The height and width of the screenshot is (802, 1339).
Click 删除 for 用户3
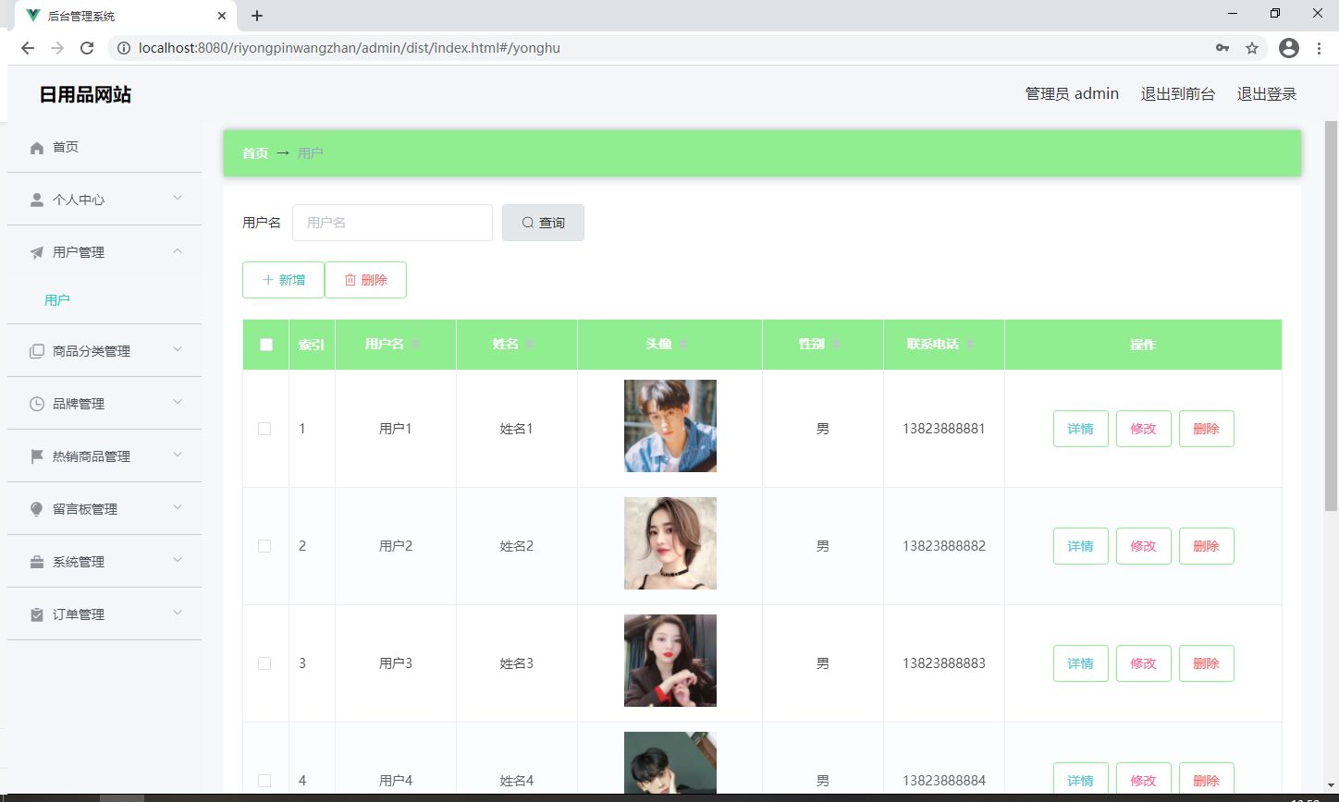1207,663
